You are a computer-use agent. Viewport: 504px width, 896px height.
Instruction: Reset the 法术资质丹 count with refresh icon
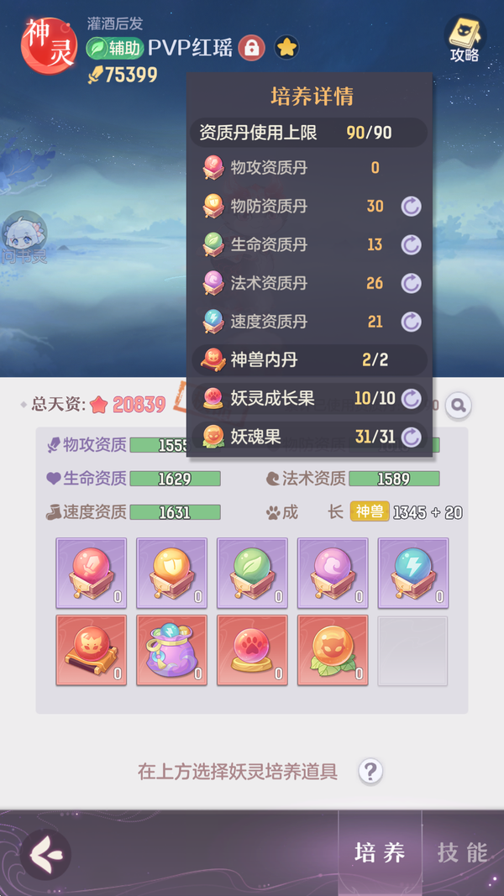410,283
